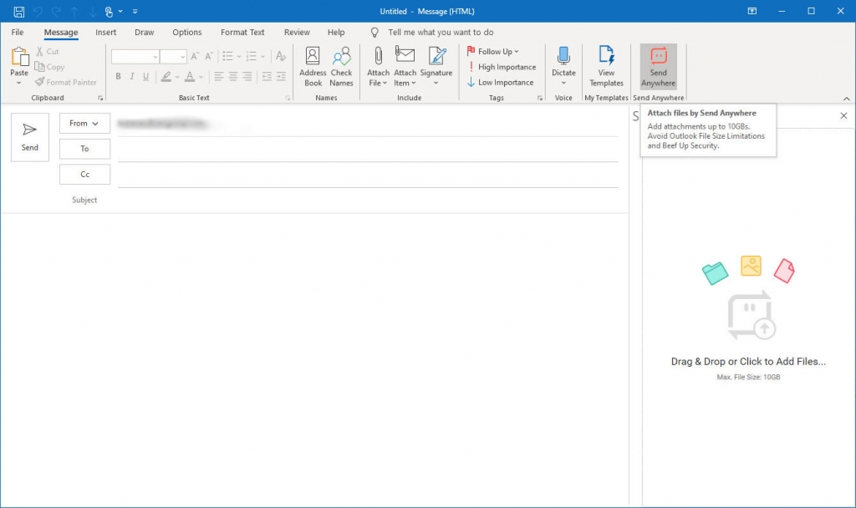
Task: Select the Format Painter
Action: (x=66, y=82)
